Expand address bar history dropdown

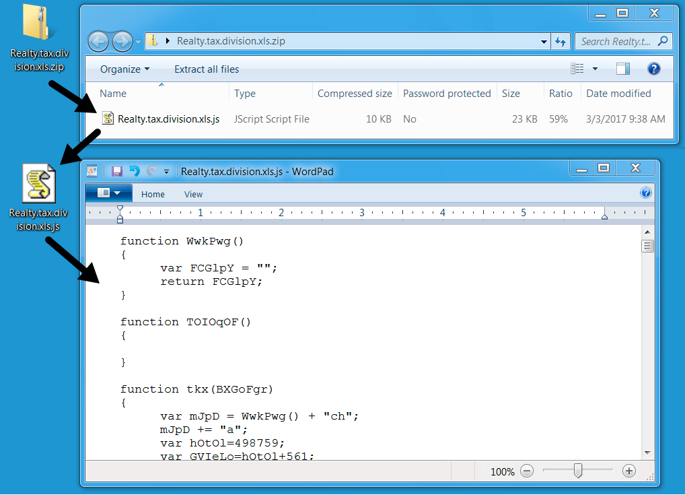tap(544, 42)
